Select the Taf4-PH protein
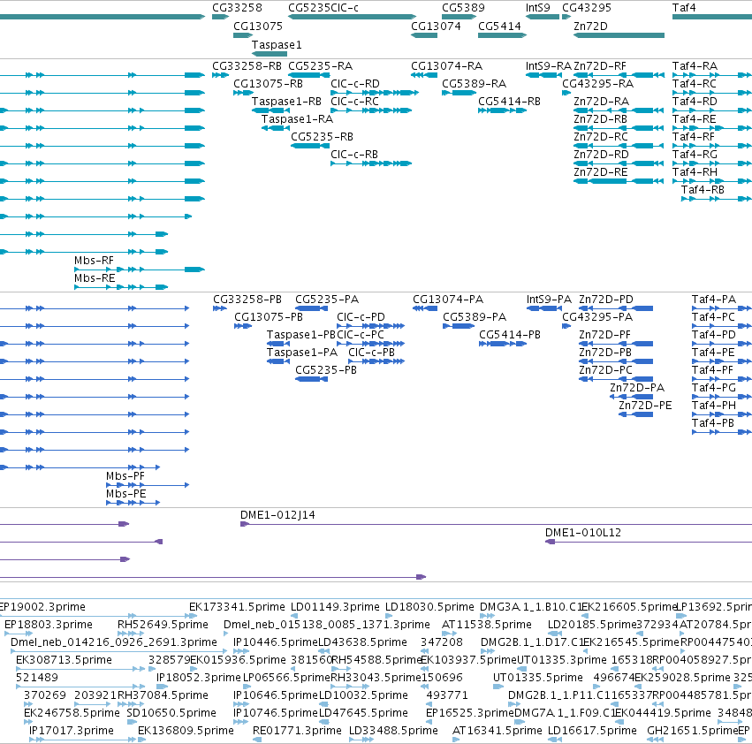Viewport: 752px width, 744px height. tap(722, 414)
